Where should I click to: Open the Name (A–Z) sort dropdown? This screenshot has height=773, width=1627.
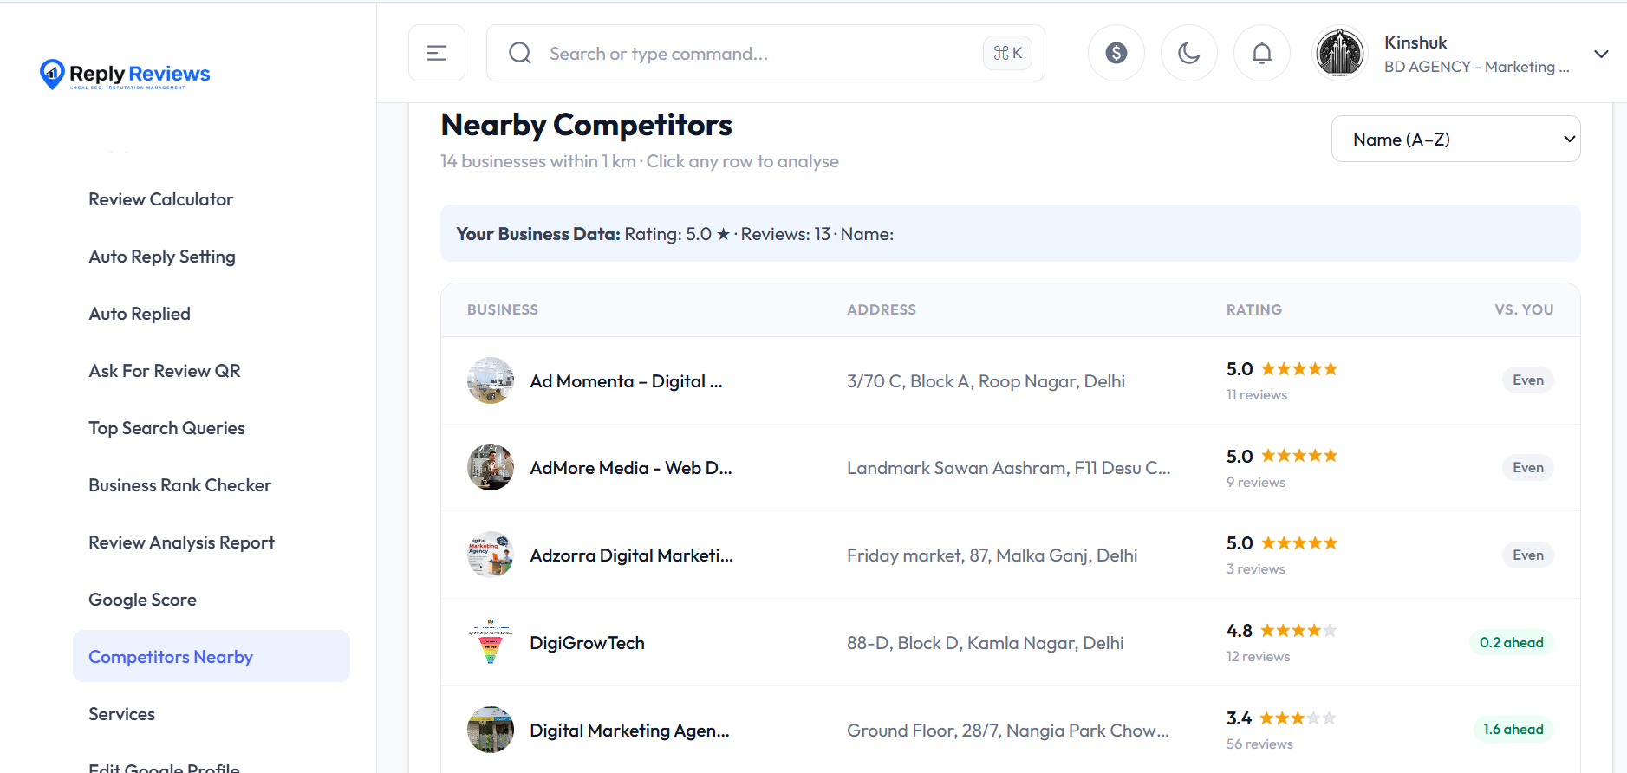[x=1456, y=139]
